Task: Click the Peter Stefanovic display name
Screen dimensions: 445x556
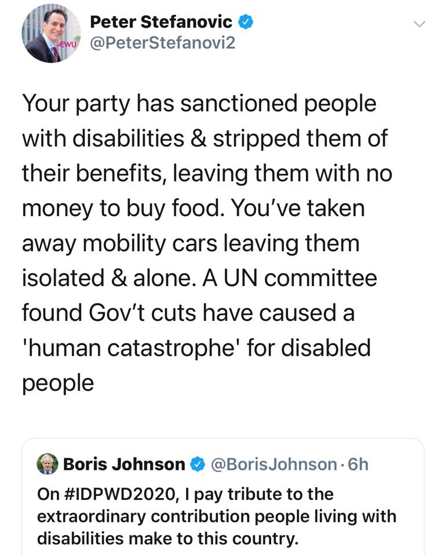Action: pos(162,22)
